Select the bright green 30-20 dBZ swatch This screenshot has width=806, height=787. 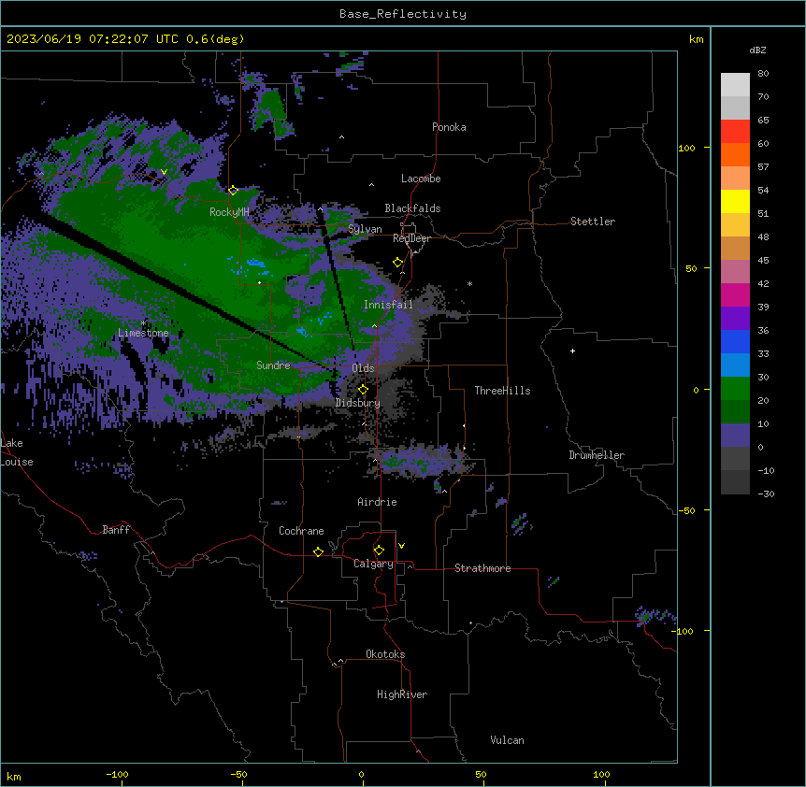[735, 389]
